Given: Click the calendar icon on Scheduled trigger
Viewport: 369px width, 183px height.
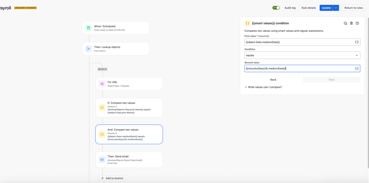Looking at the screenshot, I should pos(89,28).
